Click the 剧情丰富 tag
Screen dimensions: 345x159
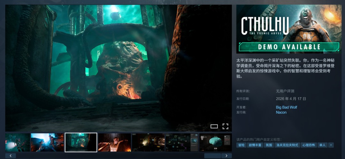pos(255,145)
